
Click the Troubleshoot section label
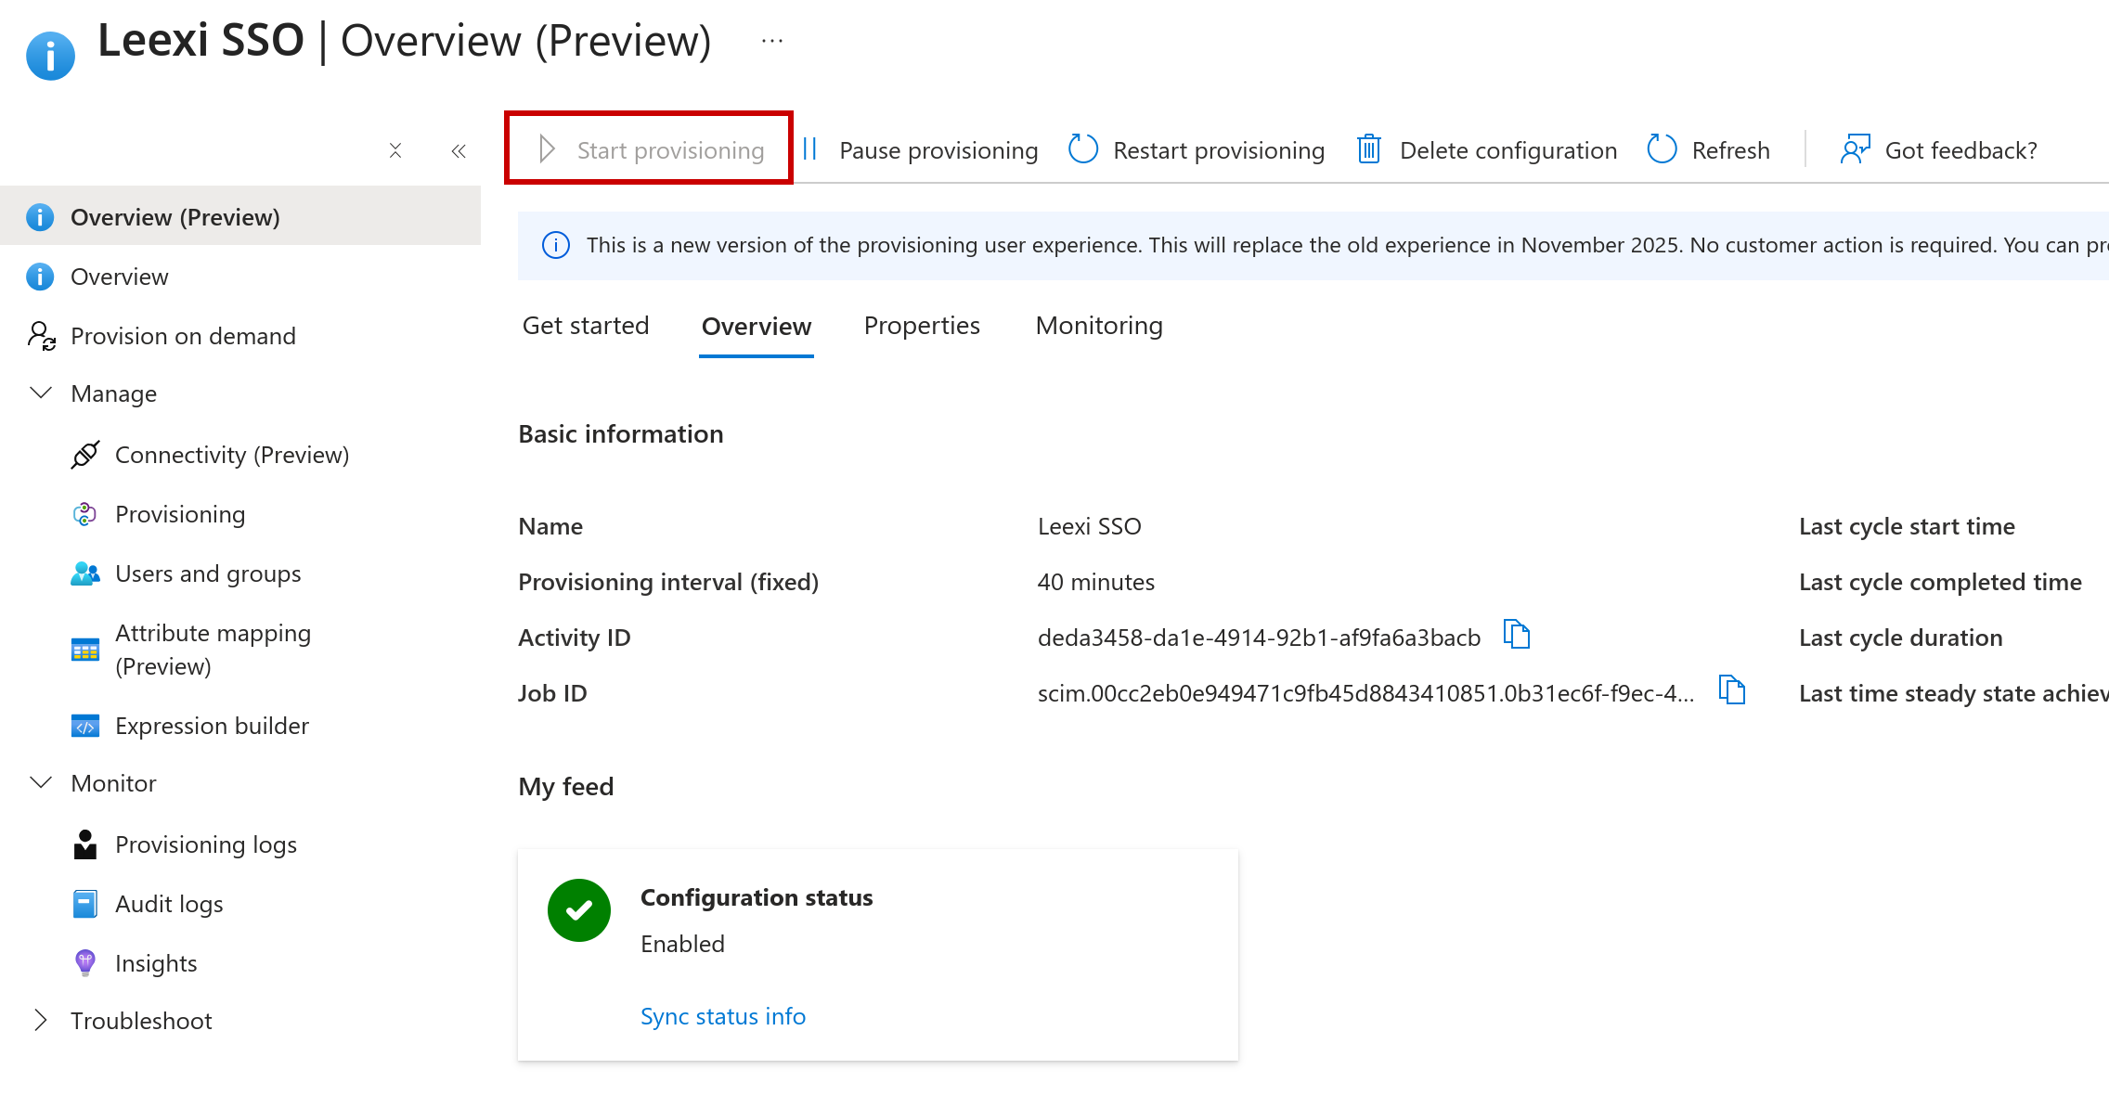point(141,1021)
